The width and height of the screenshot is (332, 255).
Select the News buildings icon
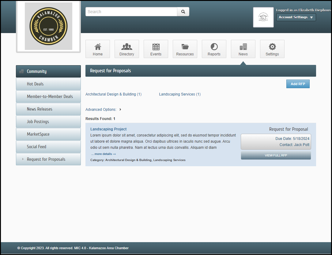243,47
